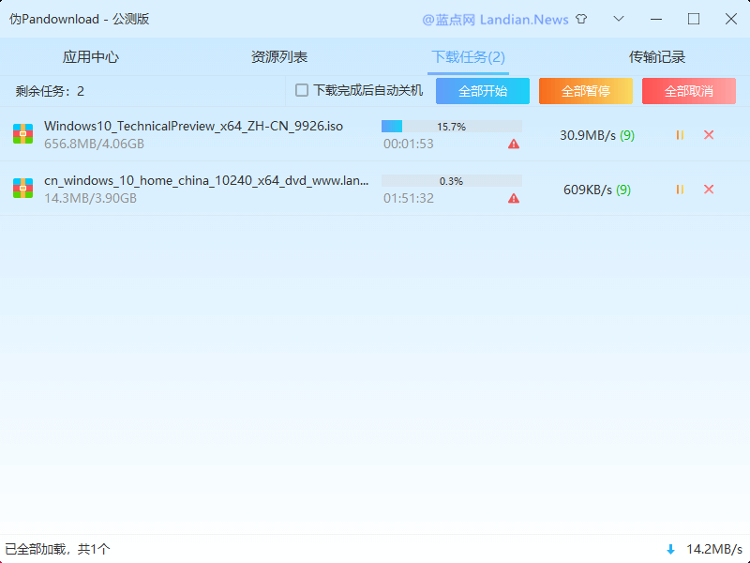Screen dimensions: 750x563
Task: Click 全部暂停 to pause all tasks
Action: [586, 91]
